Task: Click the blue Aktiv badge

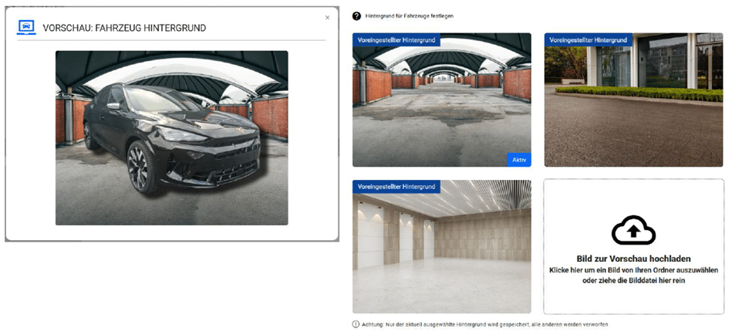Action: [519, 159]
